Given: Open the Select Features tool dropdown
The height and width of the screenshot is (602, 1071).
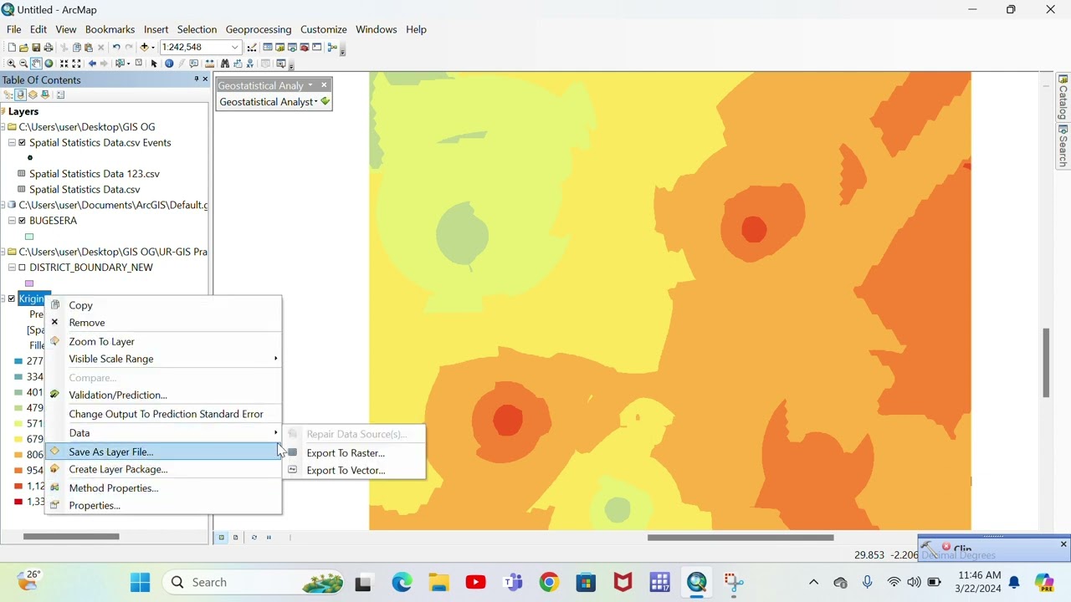Looking at the screenshot, I should (x=129, y=64).
